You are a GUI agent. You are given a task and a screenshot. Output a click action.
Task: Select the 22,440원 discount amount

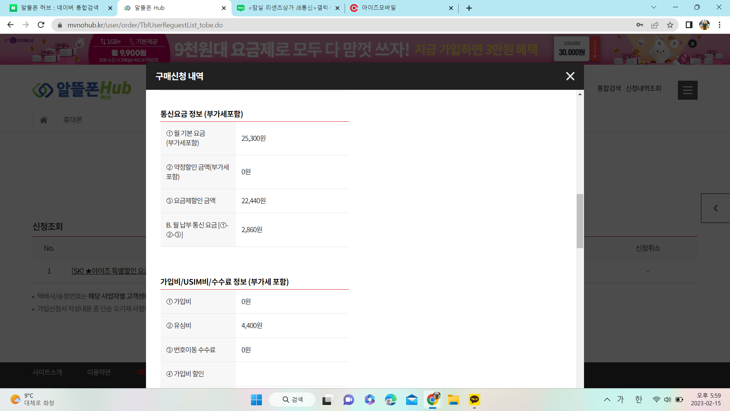tap(254, 201)
